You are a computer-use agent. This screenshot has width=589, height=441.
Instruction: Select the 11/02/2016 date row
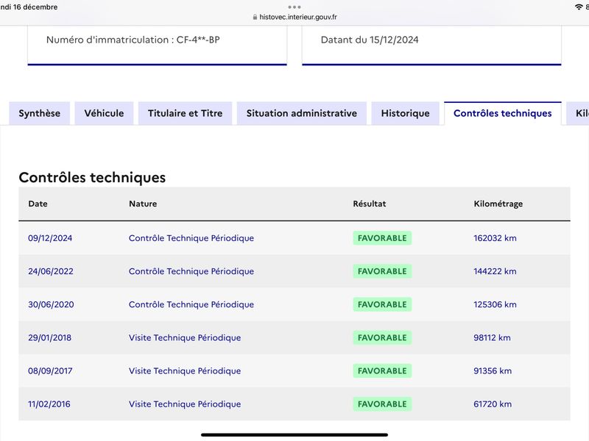pos(294,404)
